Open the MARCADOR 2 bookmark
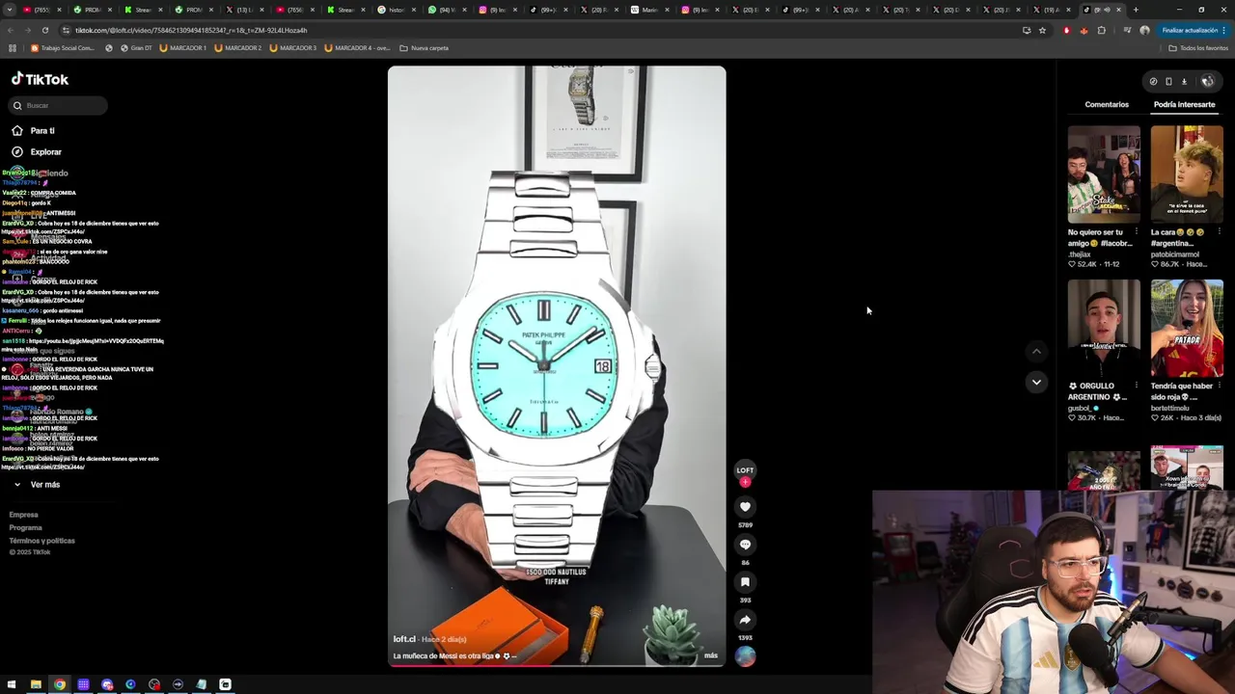The height and width of the screenshot is (694, 1235). pos(237,47)
